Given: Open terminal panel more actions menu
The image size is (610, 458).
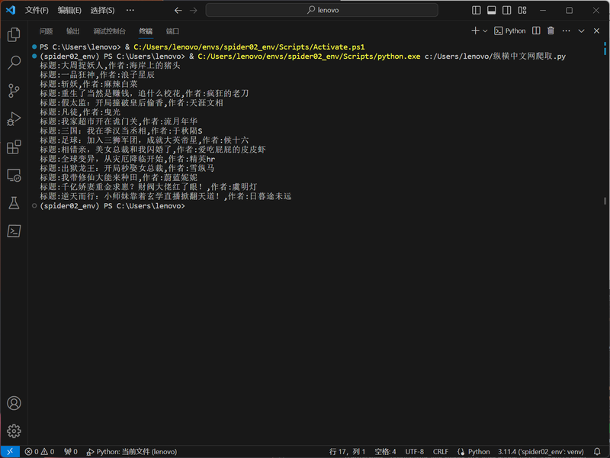Looking at the screenshot, I should coord(566,31).
